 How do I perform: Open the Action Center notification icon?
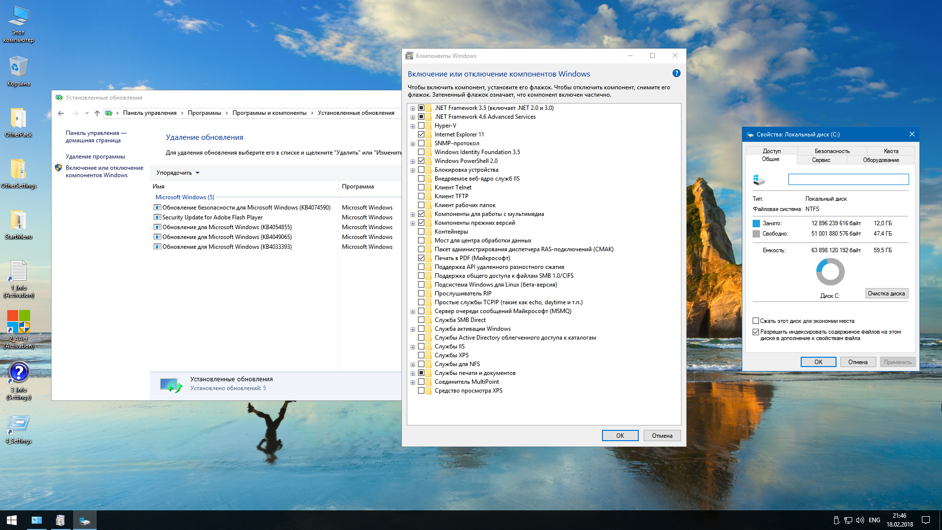tap(925, 520)
